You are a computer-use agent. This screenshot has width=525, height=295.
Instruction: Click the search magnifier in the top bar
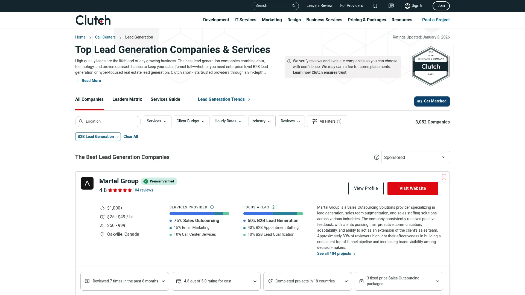pyautogui.click(x=293, y=5)
